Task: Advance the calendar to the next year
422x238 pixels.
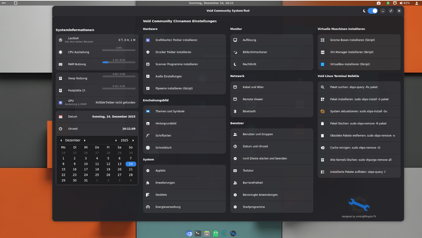Action: [x=133, y=140]
